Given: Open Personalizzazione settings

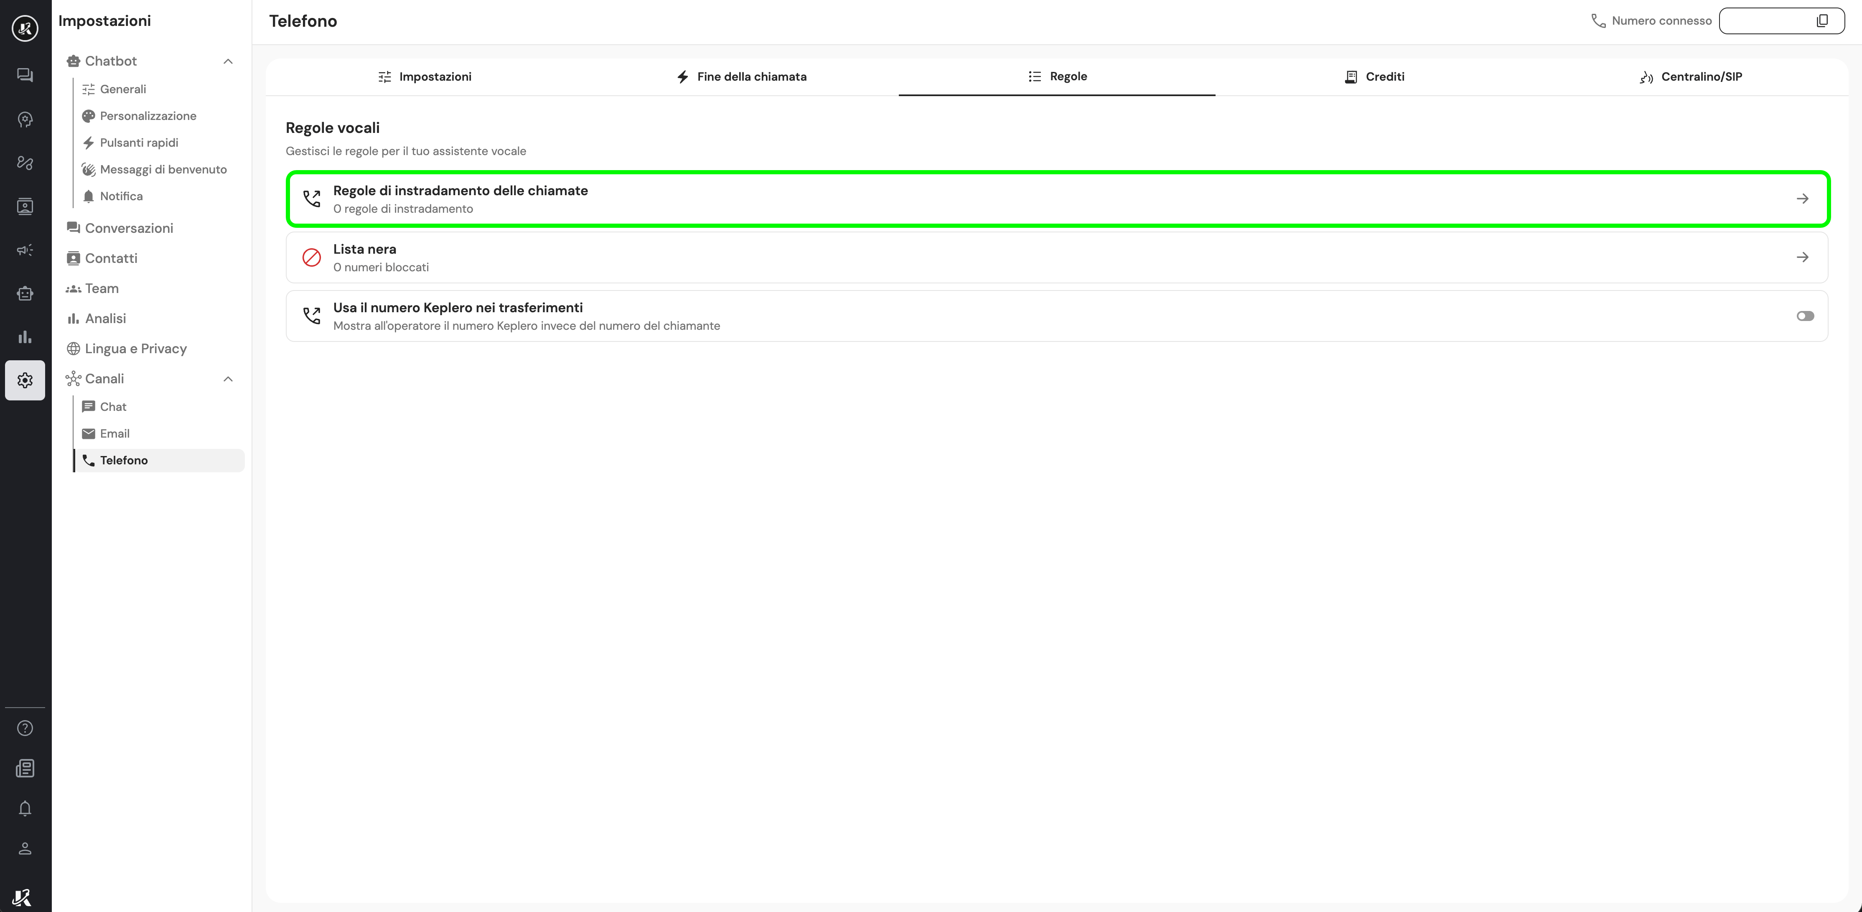Looking at the screenshot, I should pyautogui.click(x=160, y=117).
